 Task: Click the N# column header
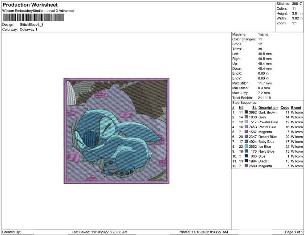(x=241, y=108)
